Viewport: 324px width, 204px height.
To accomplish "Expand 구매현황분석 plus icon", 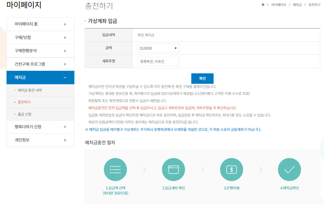I will 65,51.
